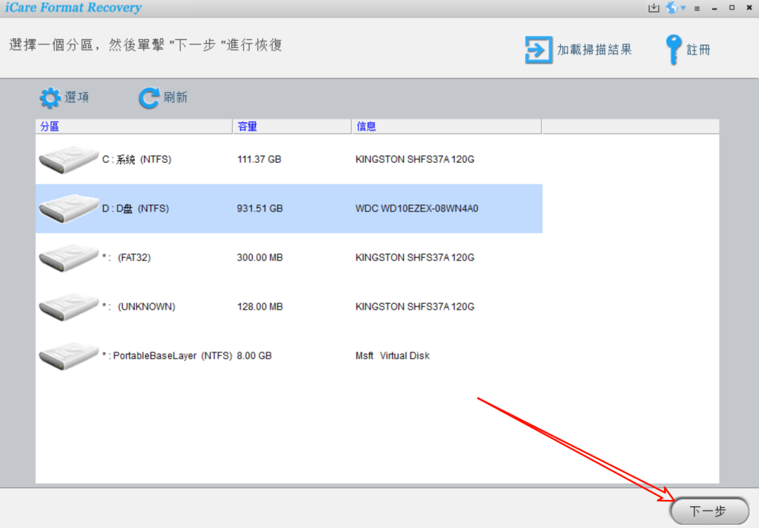Click the drive icon for C: 系統
This screenshot has width=759, height=528.
click(x=68, y=159)
